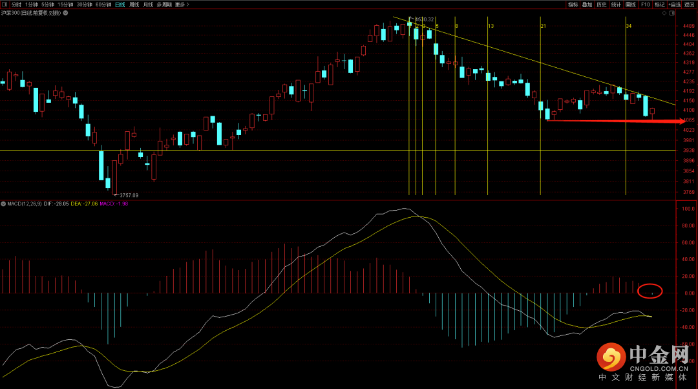The width and height of the screenshot is (698, 389).
Task: Select the 15分钟 period tab
Action: [x=65, y=5]
